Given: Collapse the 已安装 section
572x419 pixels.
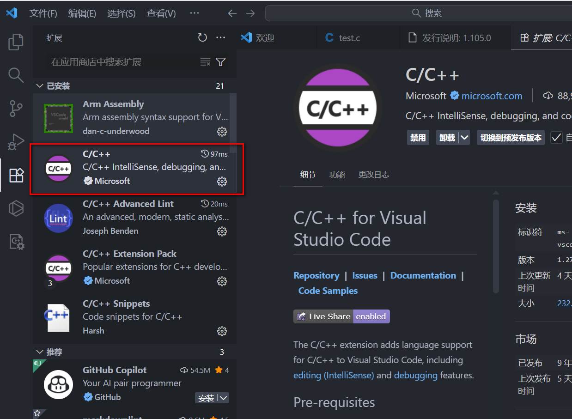Looking at the screenshot, I should pos(39,86).
